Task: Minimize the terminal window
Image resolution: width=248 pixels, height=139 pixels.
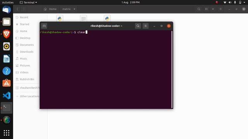Action: [154, 26]
